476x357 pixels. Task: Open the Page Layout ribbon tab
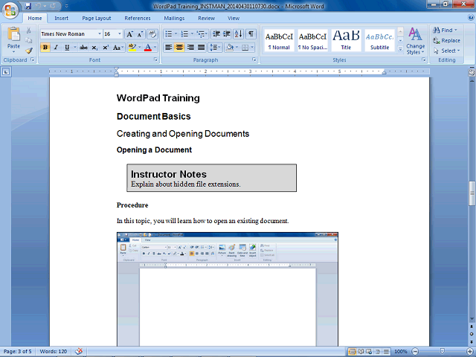click(x=97, y=18)
